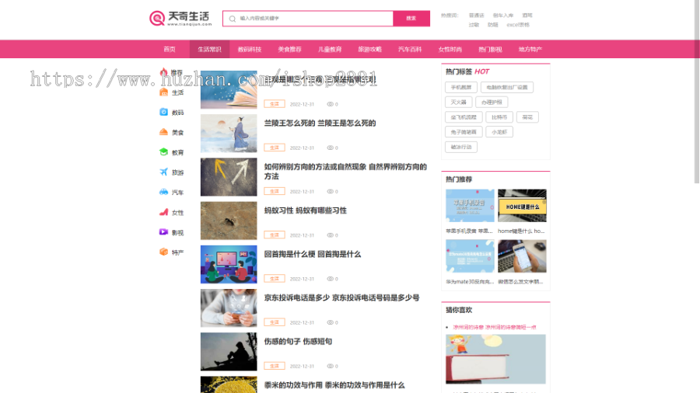Select the 手机截屏 hot tag
The image size is (700, 393).
[461, 87]
